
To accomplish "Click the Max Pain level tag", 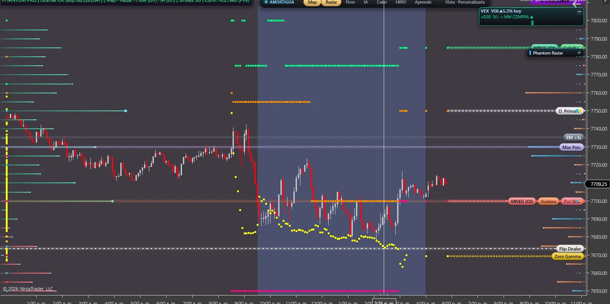I will click(x=572, y=147).
